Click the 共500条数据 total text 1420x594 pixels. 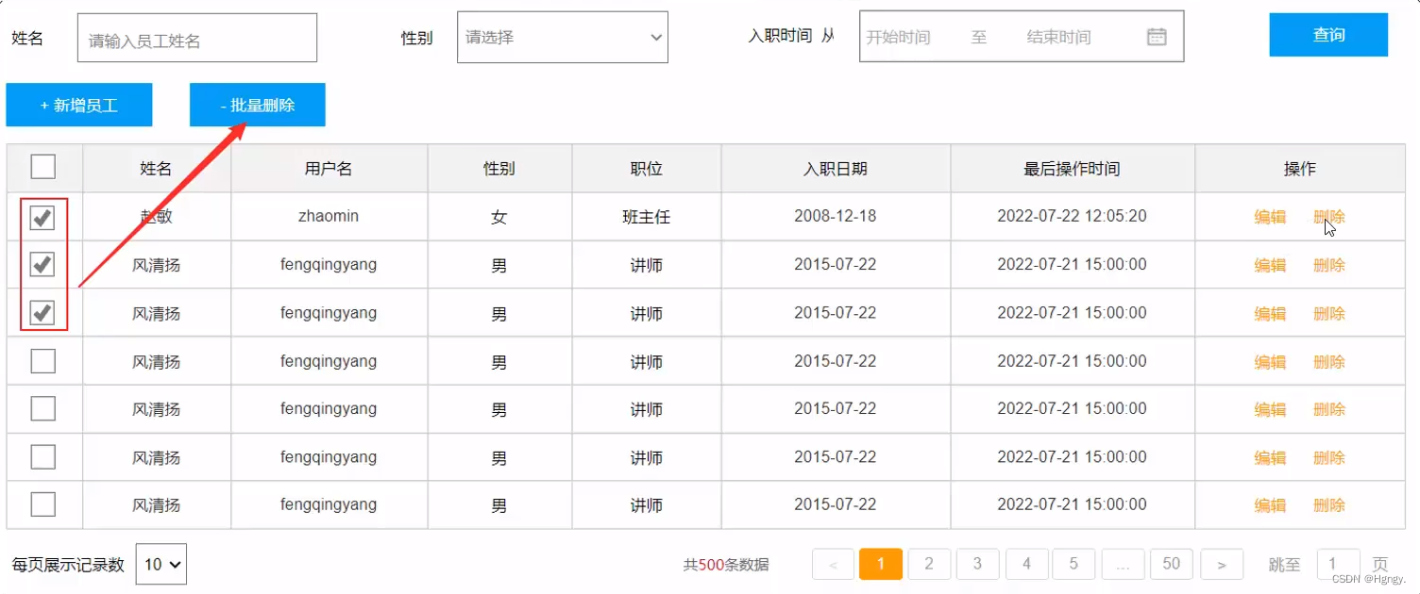[x=726, y=565]
